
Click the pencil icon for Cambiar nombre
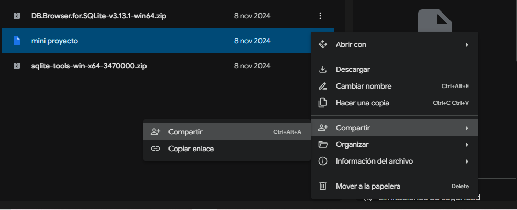click(323, 86)
